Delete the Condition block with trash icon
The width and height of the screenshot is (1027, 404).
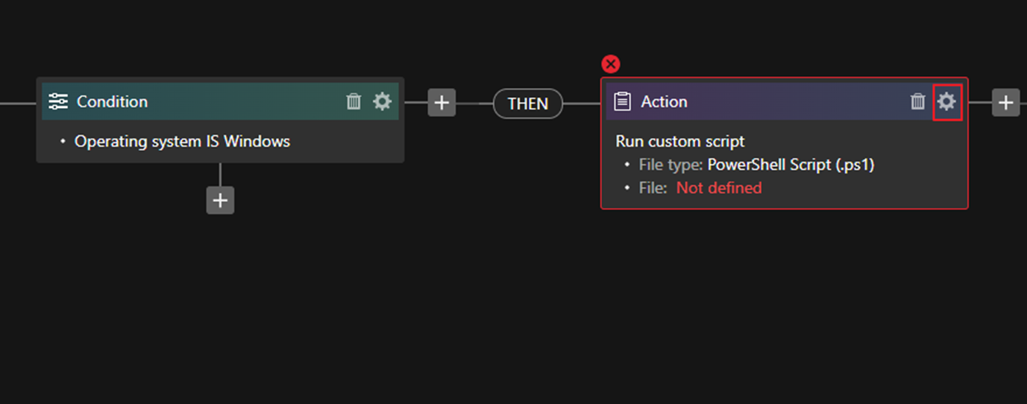[354, 101]
